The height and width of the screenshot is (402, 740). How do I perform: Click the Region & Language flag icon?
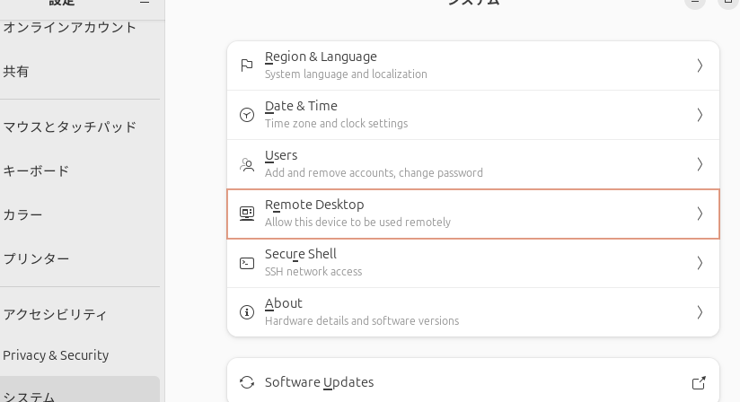[247, 66]
